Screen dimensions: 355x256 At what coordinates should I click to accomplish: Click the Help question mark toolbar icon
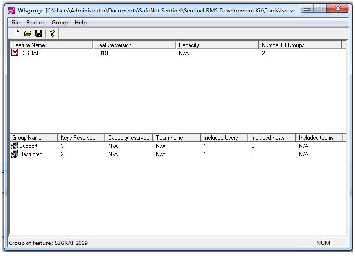click(x=52, y=33)
